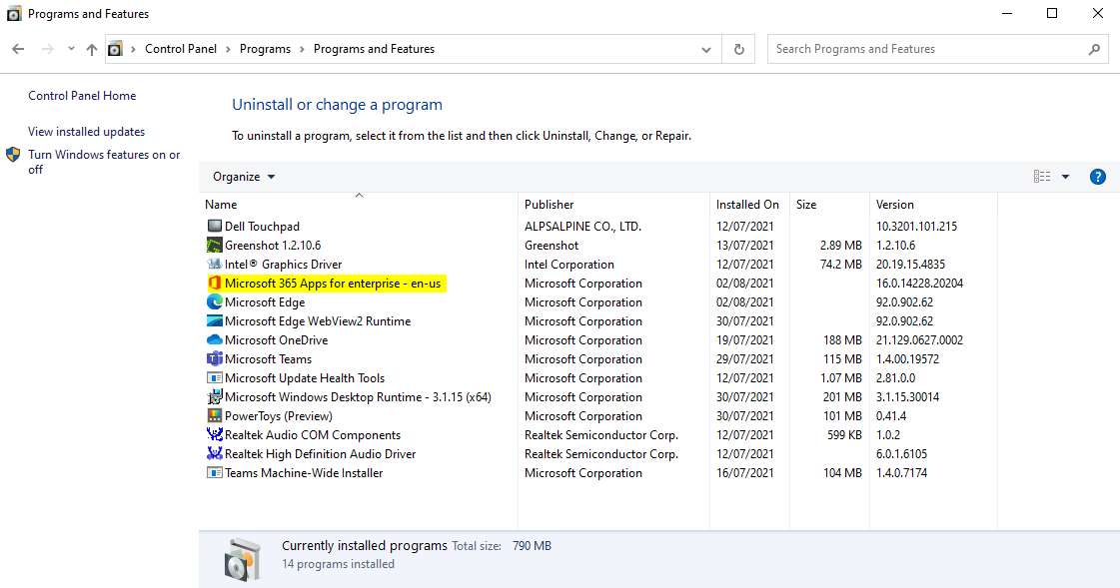
Task: Open the Organize dropdown menu
Action: coord(244,177)
